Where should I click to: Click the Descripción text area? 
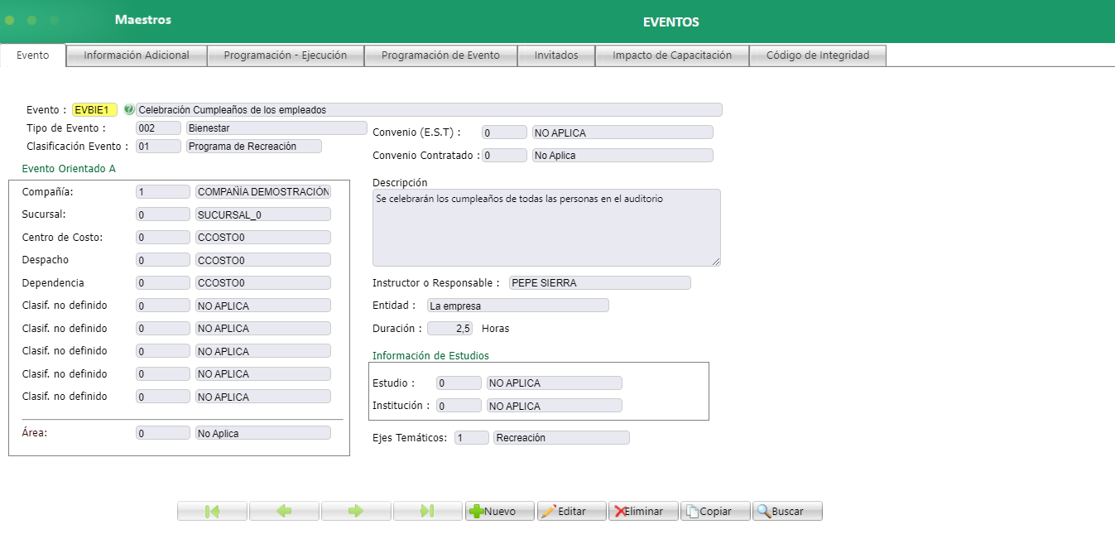[546, 228]
